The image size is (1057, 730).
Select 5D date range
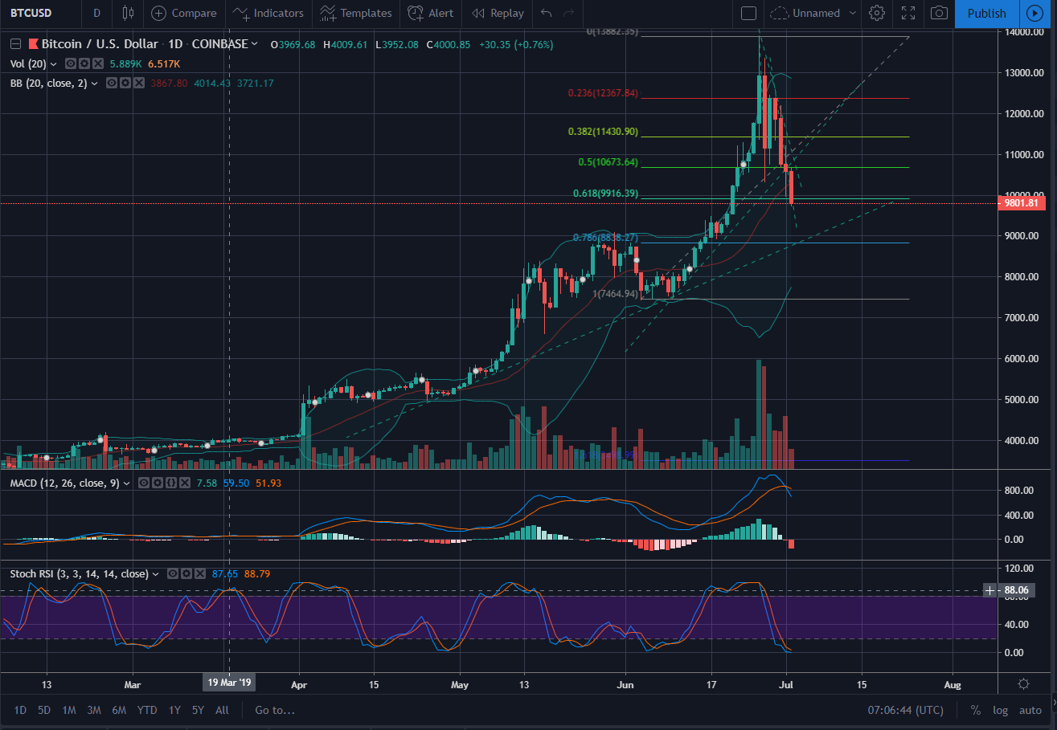[x=44, y=710]
